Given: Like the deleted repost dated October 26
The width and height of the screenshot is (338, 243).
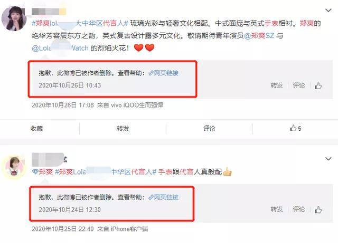Looking at the screenshot, I should click(x=318, y=86).
